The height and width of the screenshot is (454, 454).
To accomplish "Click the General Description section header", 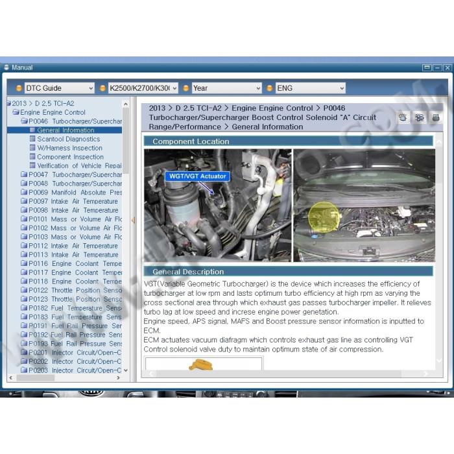I will coord(289,272).
